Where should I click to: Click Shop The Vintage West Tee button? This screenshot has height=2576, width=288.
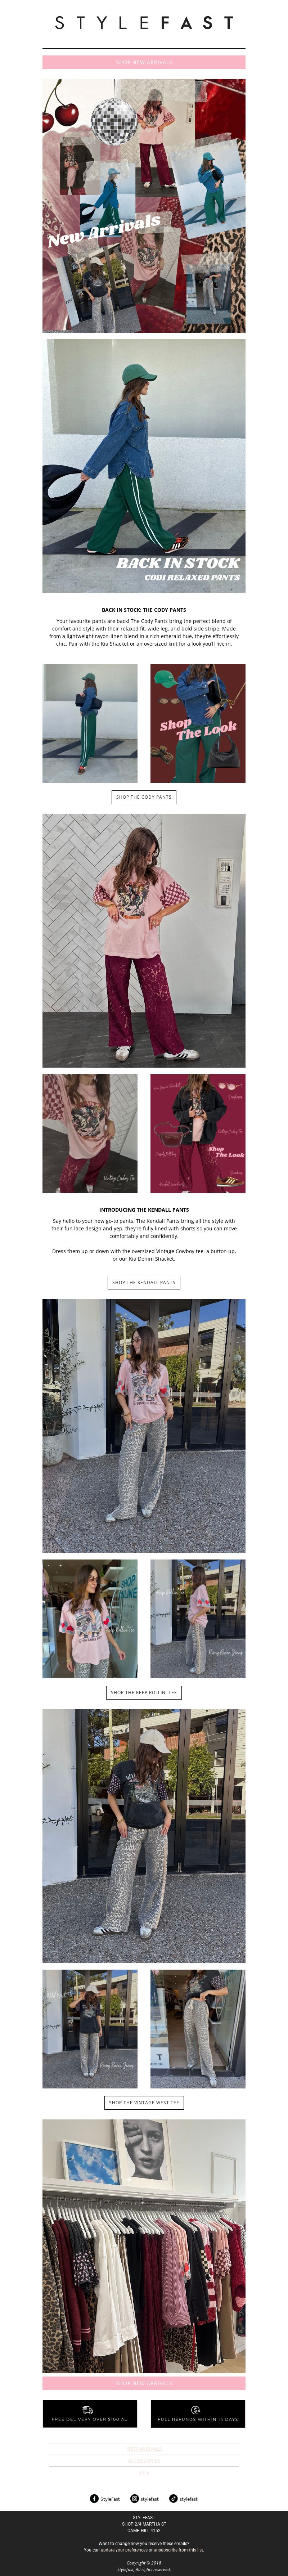click(x=144, y=2102)
